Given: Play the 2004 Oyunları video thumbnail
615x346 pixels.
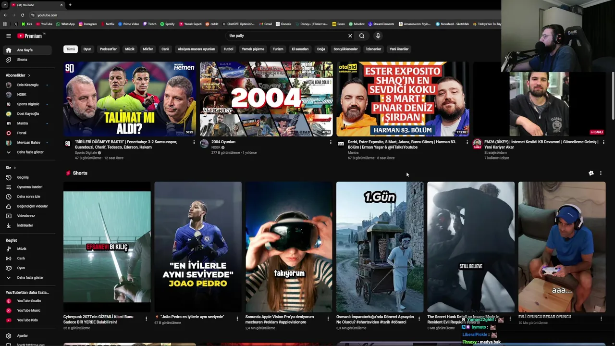Looking at the screenshot, I should coord(266,99).
